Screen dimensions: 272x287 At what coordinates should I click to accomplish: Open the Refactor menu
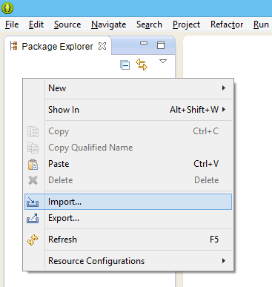[227, 24]
